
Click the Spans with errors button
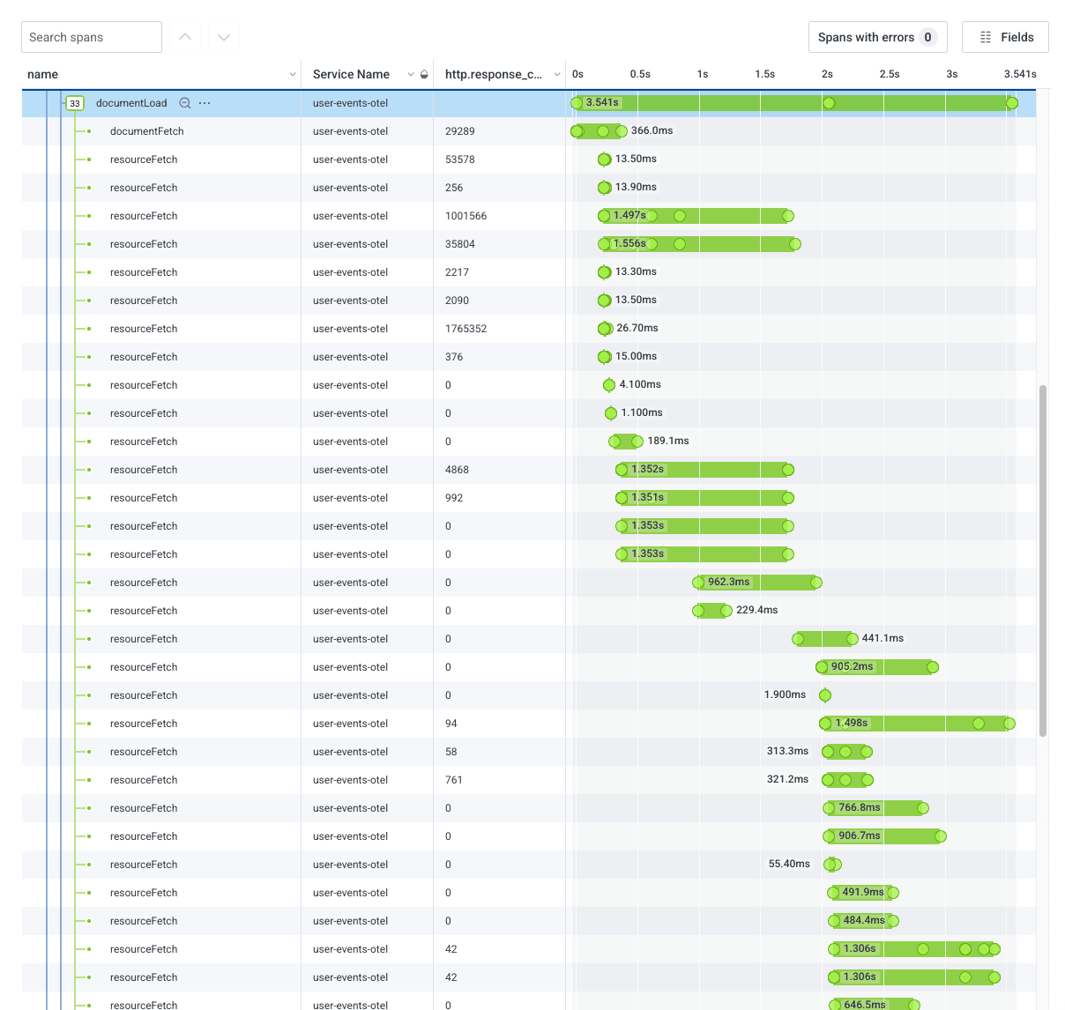click(877, 37)
